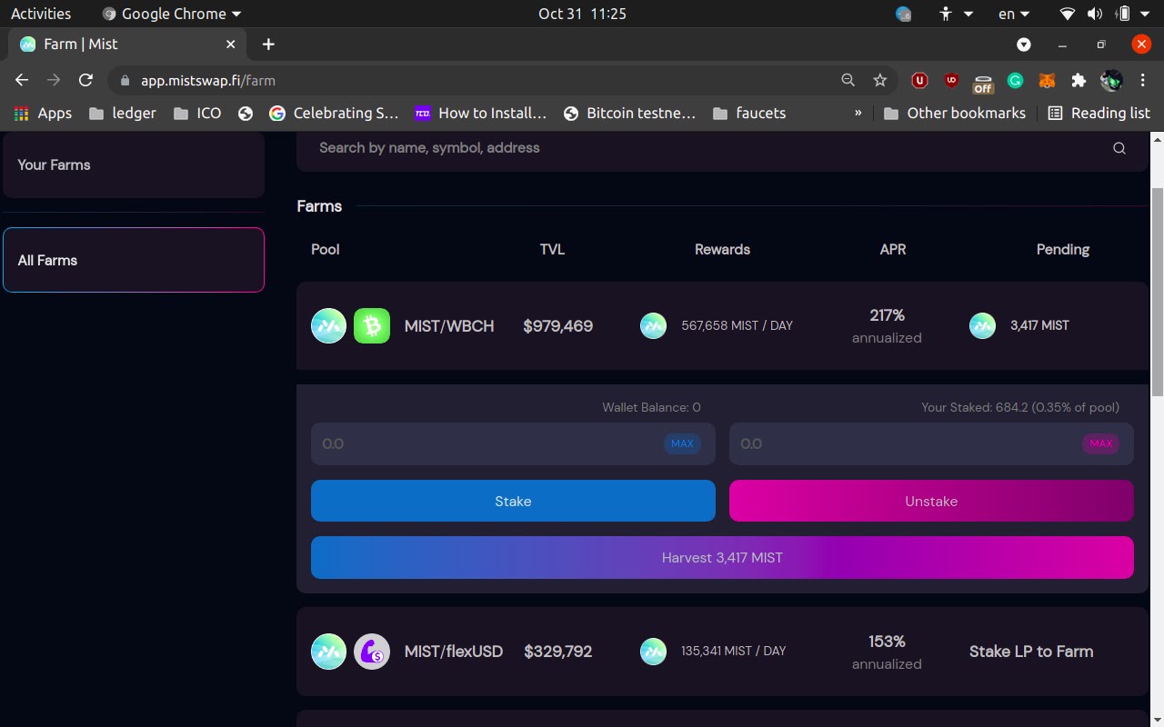The image size is (1164, 727).
Task: Open the MetaMask fox extension
Action: pyautogui.click(x=1048, y=81)
